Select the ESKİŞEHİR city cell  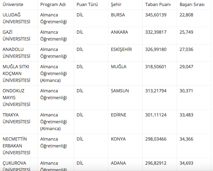pyautogui.click(x=121, y=50)
